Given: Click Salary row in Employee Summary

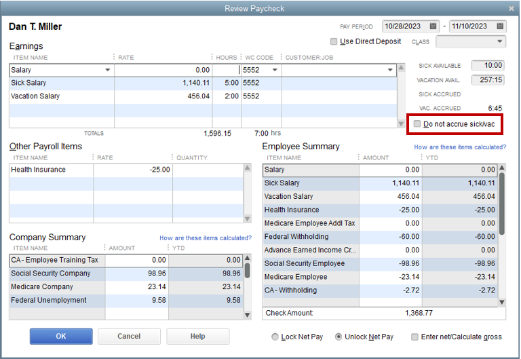Looking at the screenshot, I should 380,170.
